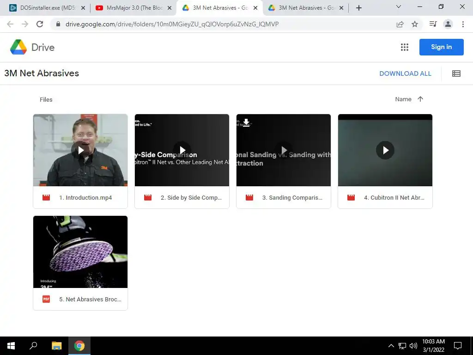Viewport: 473px width, 355px height.
Task: Open the network status tray icon
Action: pos(402,346)
